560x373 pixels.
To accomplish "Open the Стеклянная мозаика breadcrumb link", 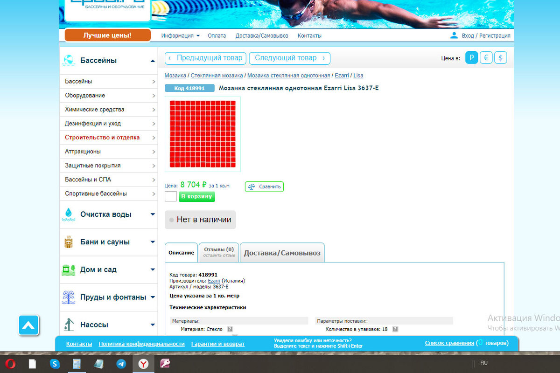I will click(217, 76).
